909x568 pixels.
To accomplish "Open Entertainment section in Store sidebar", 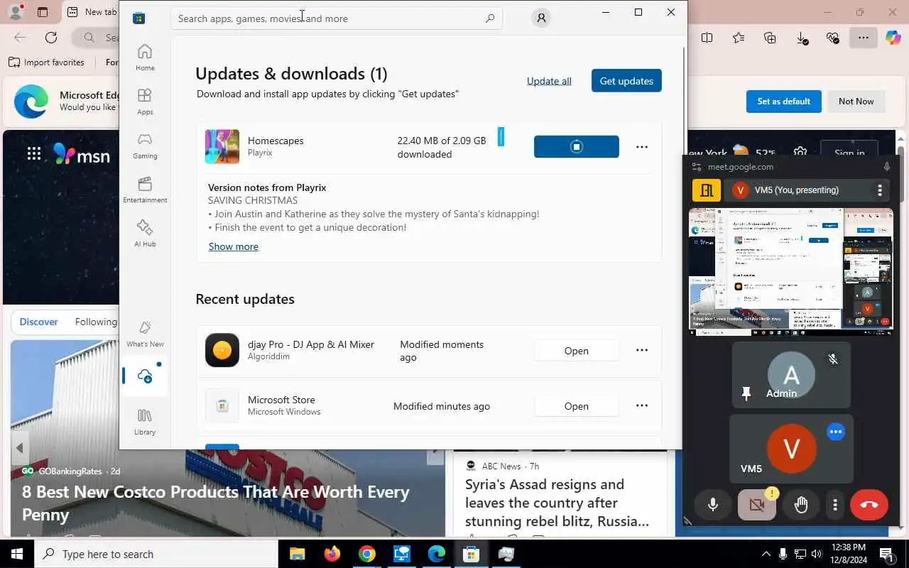I will tap(145, 189).
